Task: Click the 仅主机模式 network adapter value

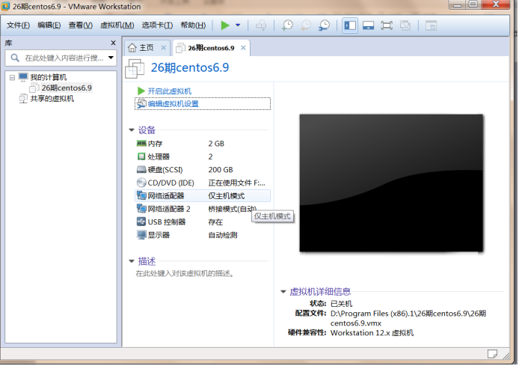Action: [227, 196]
